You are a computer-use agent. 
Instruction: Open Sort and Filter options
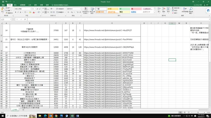coord(185,10)
